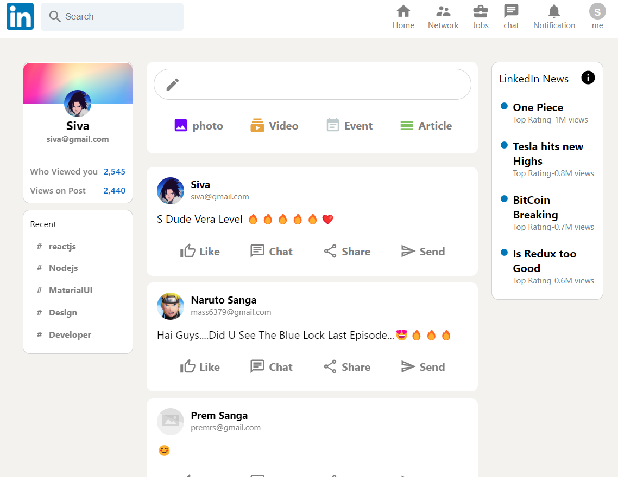Open the chat message icon in header
Viewport: 618px width, 477px height.
pyautogui.click(x=511, y=11)
